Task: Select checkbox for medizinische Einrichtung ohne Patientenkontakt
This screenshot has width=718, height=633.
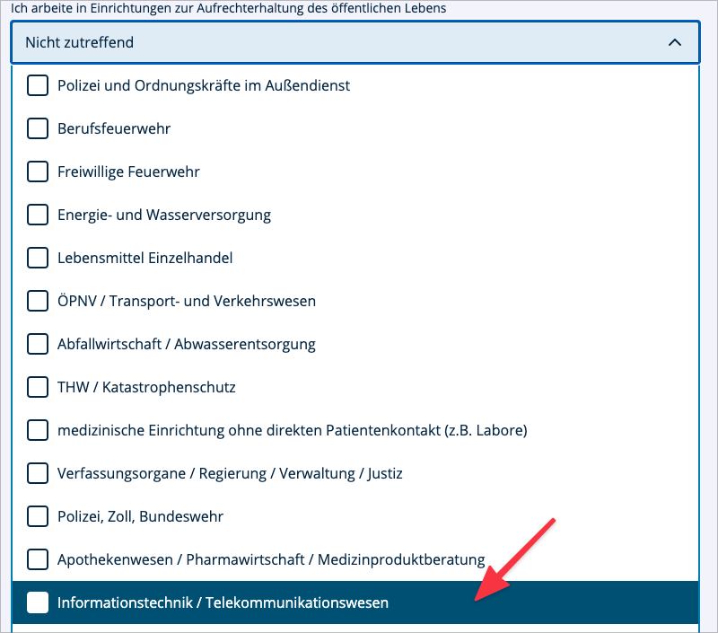Action: (38, 430)
